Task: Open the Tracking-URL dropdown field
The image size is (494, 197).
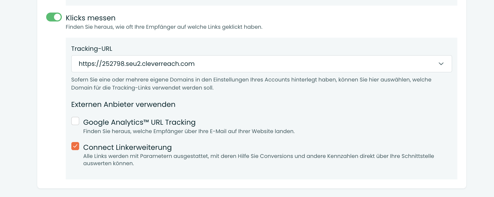Action: [x=261, y=64]
